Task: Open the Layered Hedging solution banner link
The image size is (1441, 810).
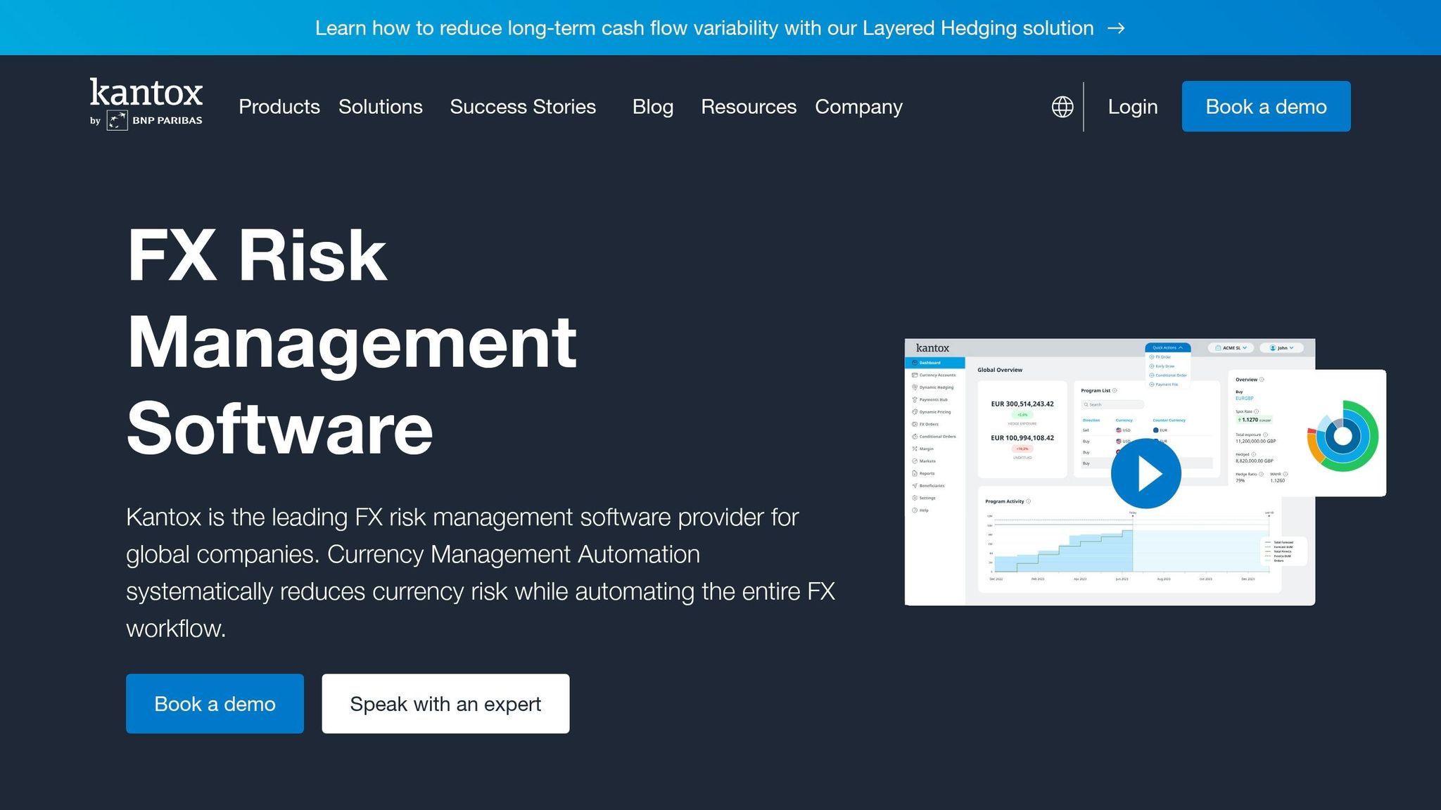Action: click(720, 28)
